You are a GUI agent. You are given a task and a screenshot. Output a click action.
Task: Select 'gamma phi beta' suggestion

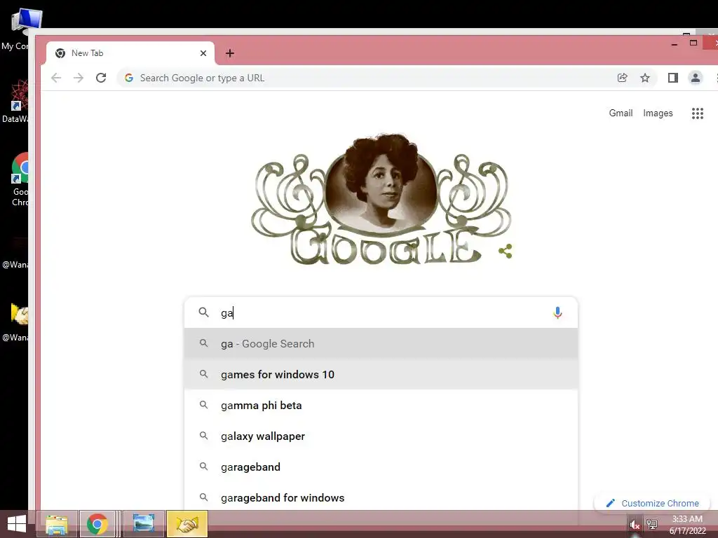(381, 406)
